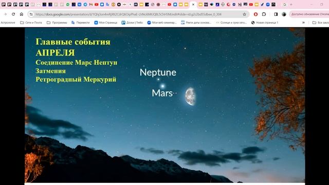The height and width of the screenshot is (185, 329).
Task: Click the Neptune label on the slide
Action: click(158, 72)
